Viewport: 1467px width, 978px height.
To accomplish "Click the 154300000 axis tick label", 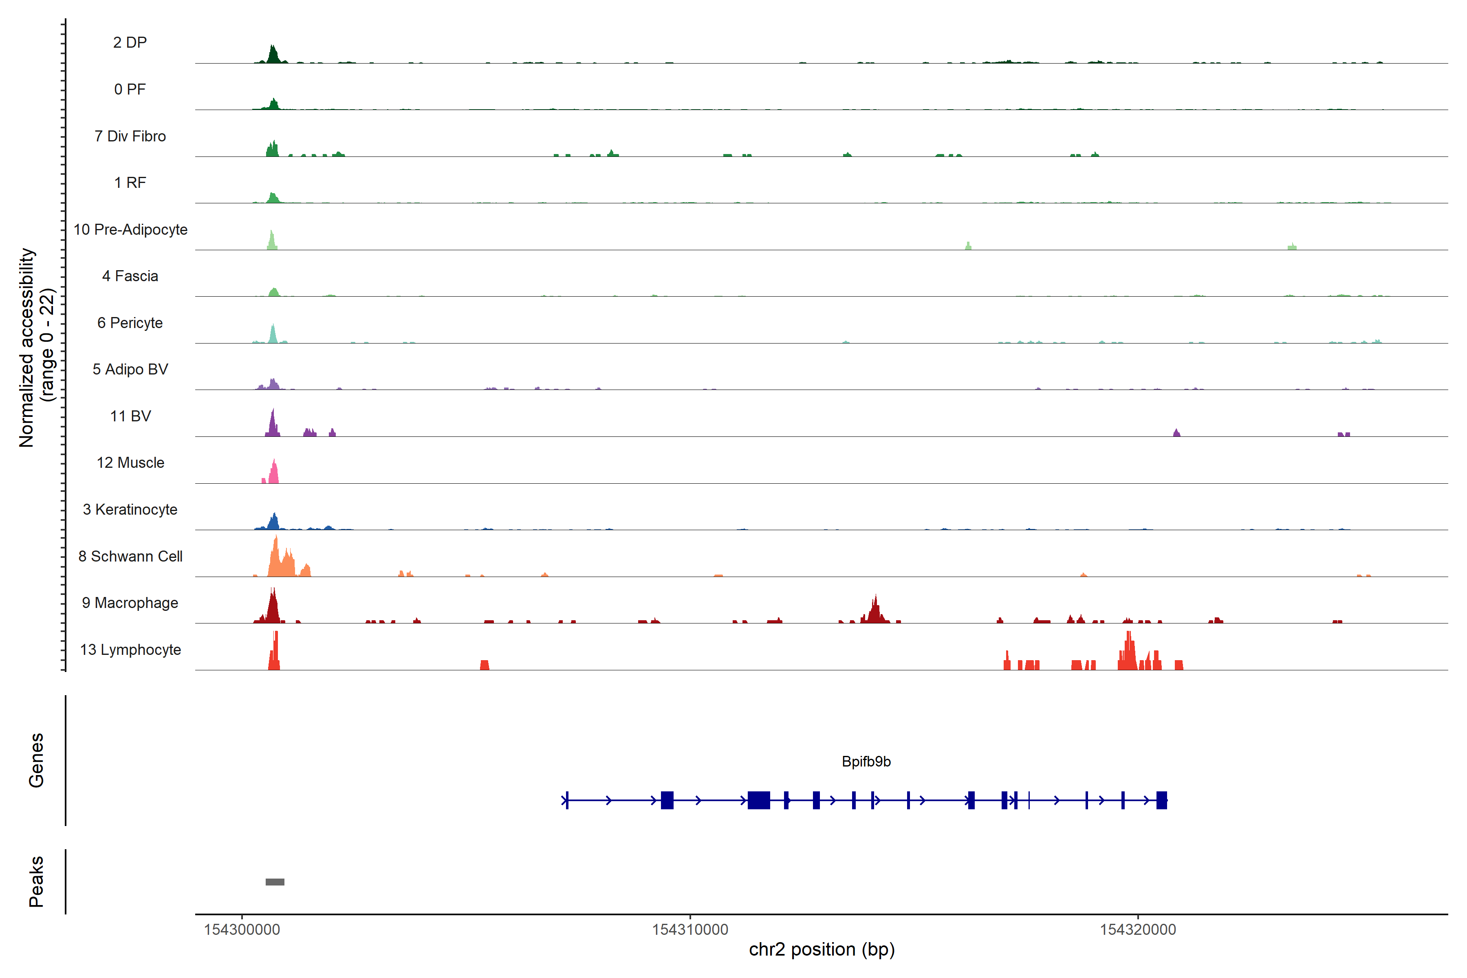I will pos(242,930).
